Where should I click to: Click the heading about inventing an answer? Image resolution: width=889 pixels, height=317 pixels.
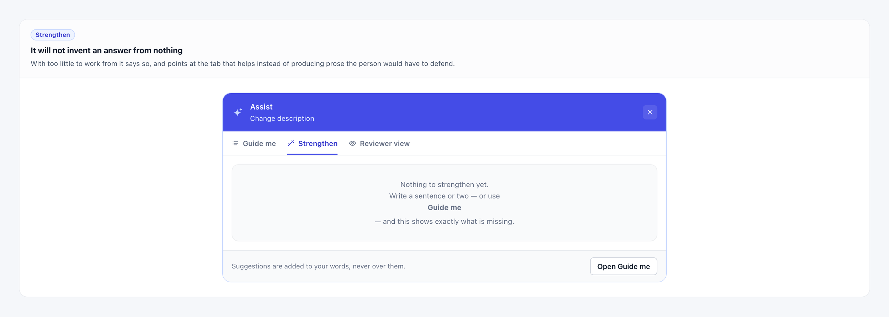(107, 50)
